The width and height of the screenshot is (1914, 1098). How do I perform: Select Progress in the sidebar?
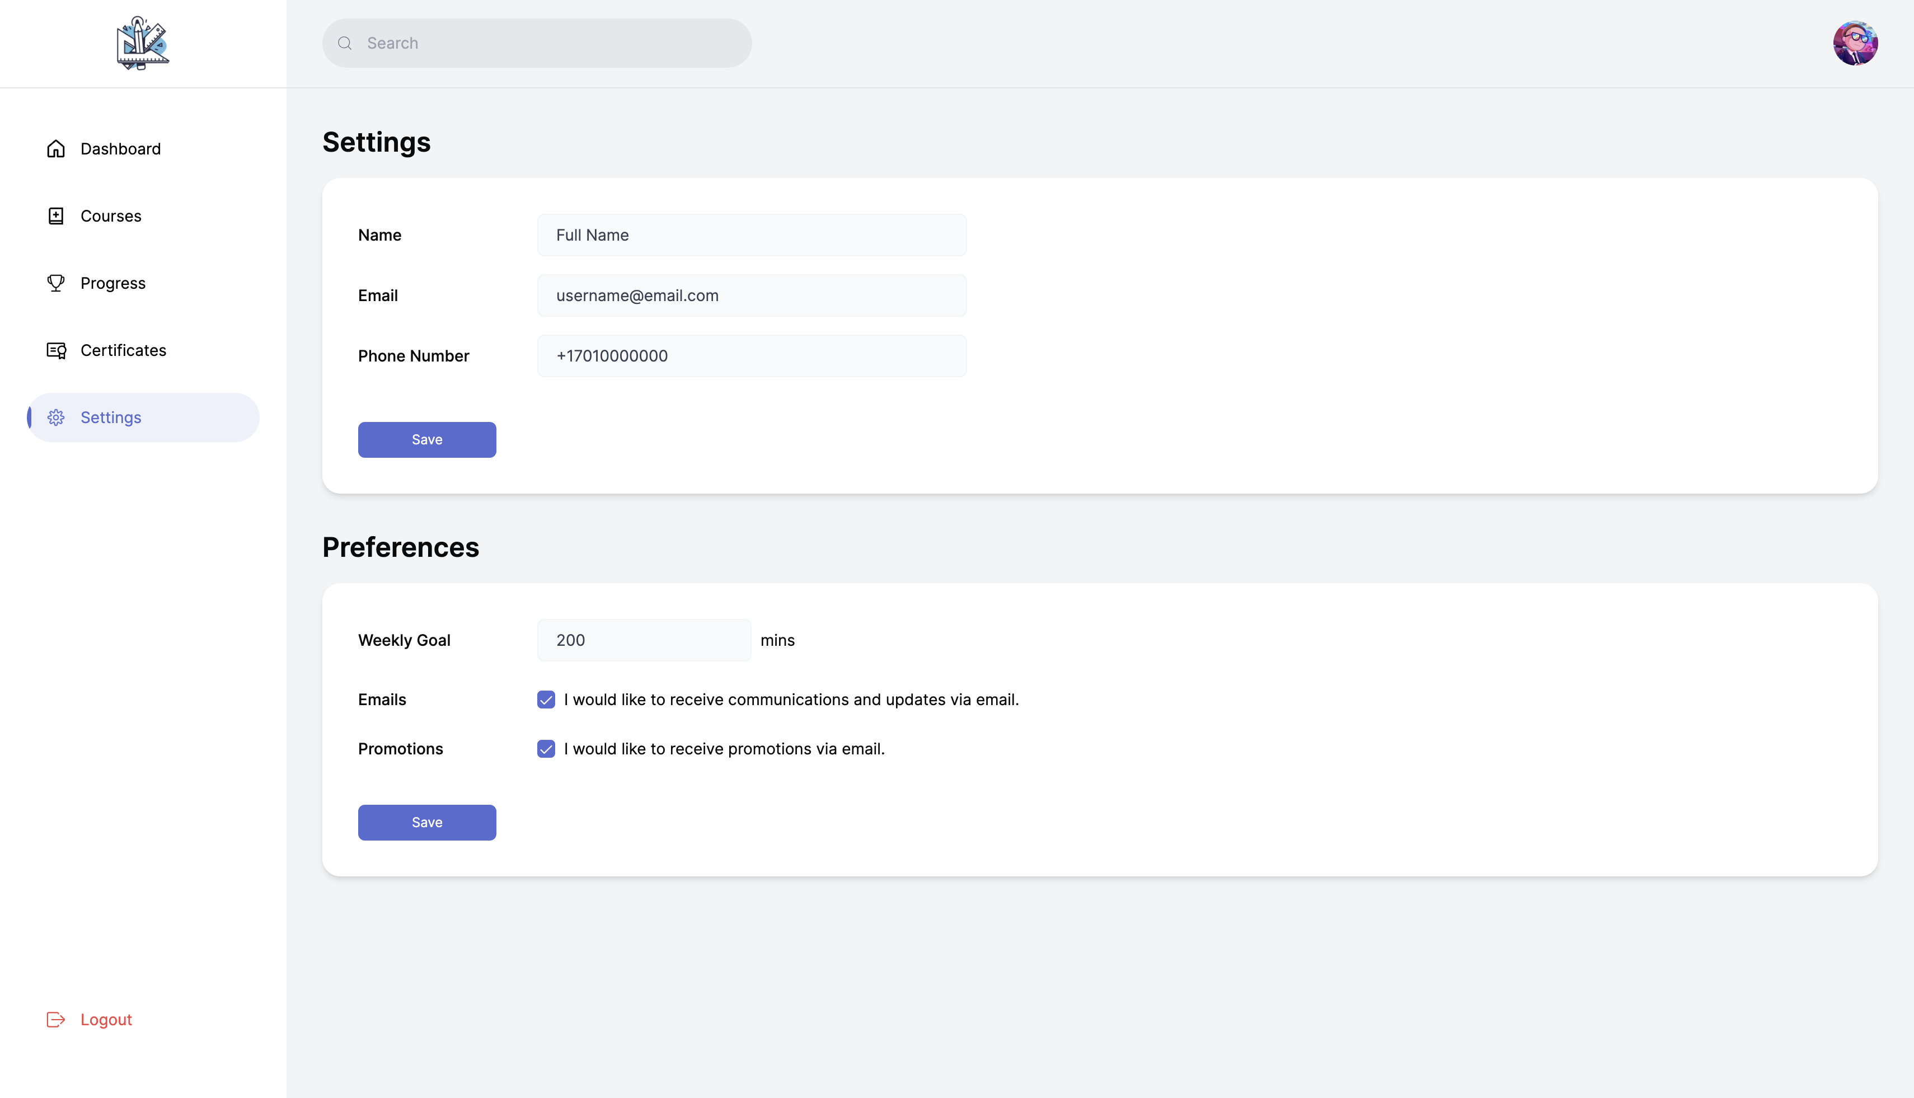pos(113,283)
